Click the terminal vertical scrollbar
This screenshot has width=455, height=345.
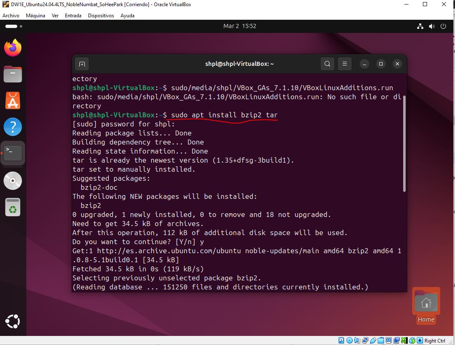click(404, 143)
